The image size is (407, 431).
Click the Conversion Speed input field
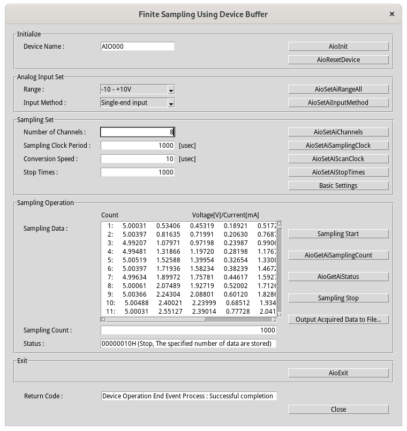click(x=137, y=159)
